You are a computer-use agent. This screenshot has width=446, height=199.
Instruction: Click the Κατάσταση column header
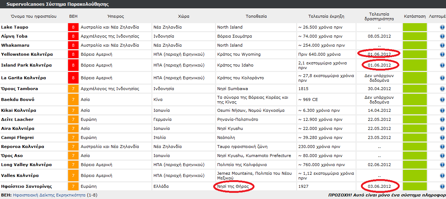pos(415,16)
